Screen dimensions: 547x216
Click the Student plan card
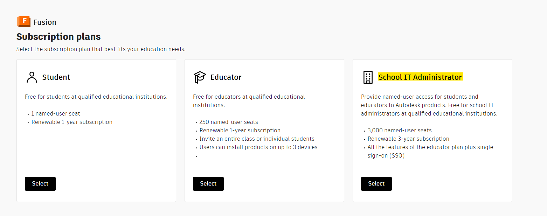[96, 130]
